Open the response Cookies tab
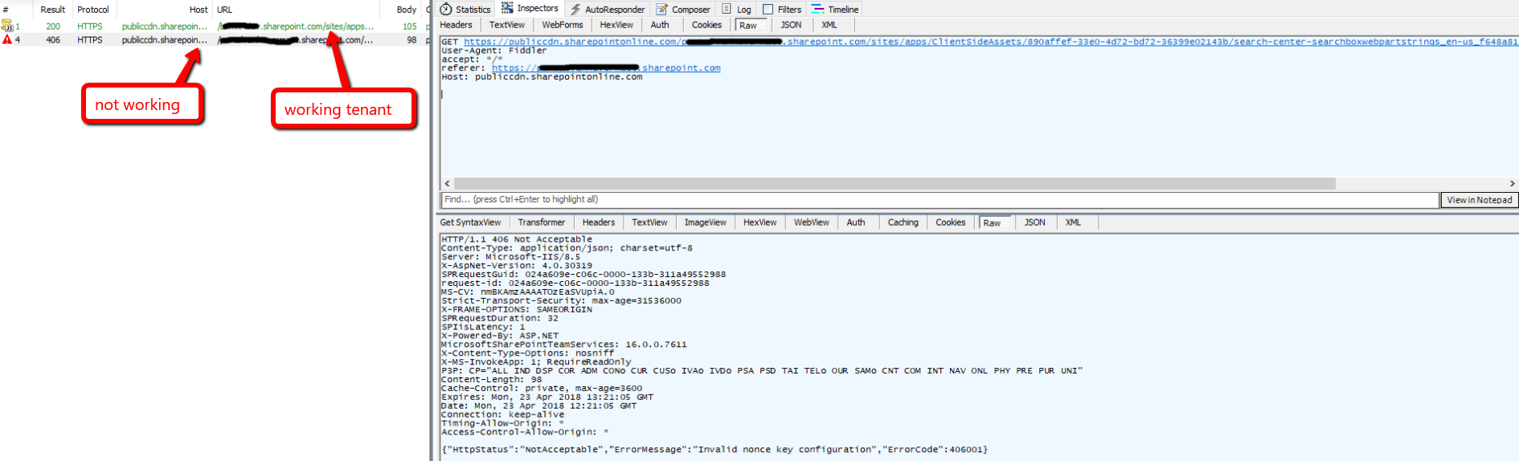Image resolution: width=1519 pixels, height=461 pixels. point(951,222)
